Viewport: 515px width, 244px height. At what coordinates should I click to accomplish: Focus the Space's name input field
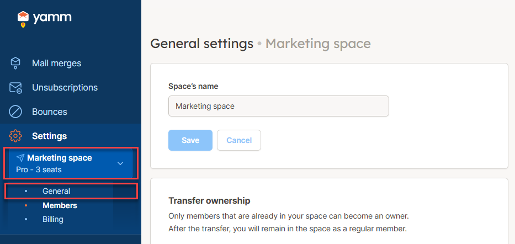point(278,106)
